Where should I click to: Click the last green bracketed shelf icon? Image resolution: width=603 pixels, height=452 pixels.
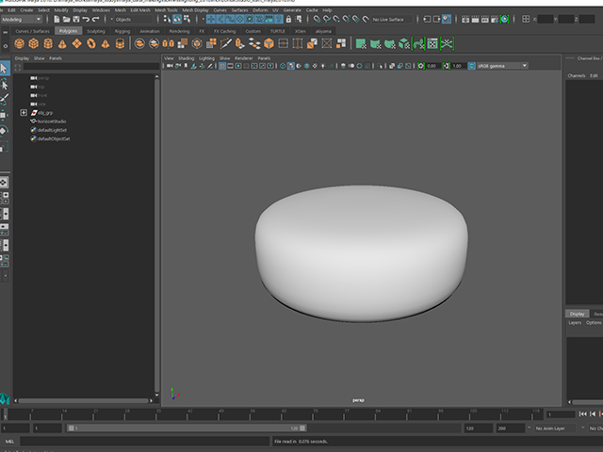tap(447, 44)
